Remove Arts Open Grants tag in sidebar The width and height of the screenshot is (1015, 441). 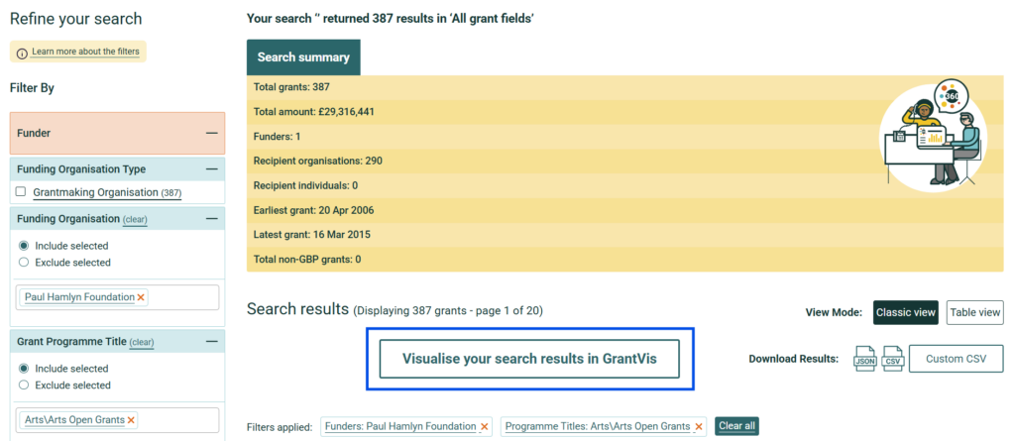point(131,420)
